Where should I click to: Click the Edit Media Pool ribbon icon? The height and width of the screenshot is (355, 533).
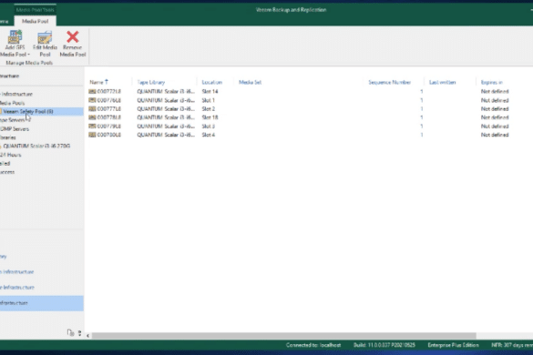[45, 37]
